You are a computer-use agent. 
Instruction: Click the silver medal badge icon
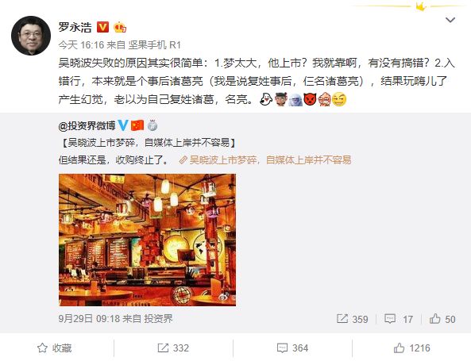(x=152, y=125)
